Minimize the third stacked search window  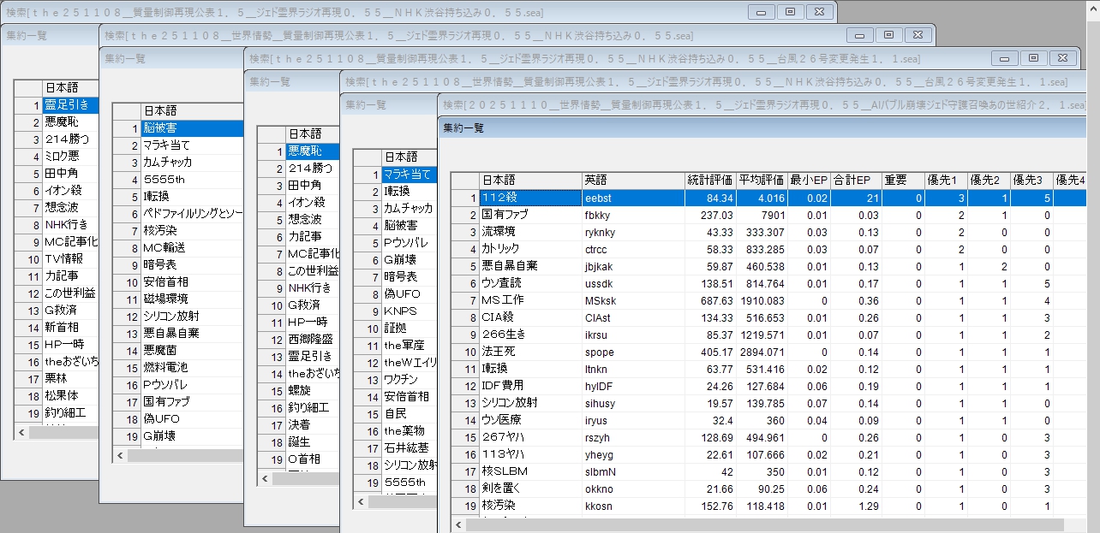click(1006, 58)
